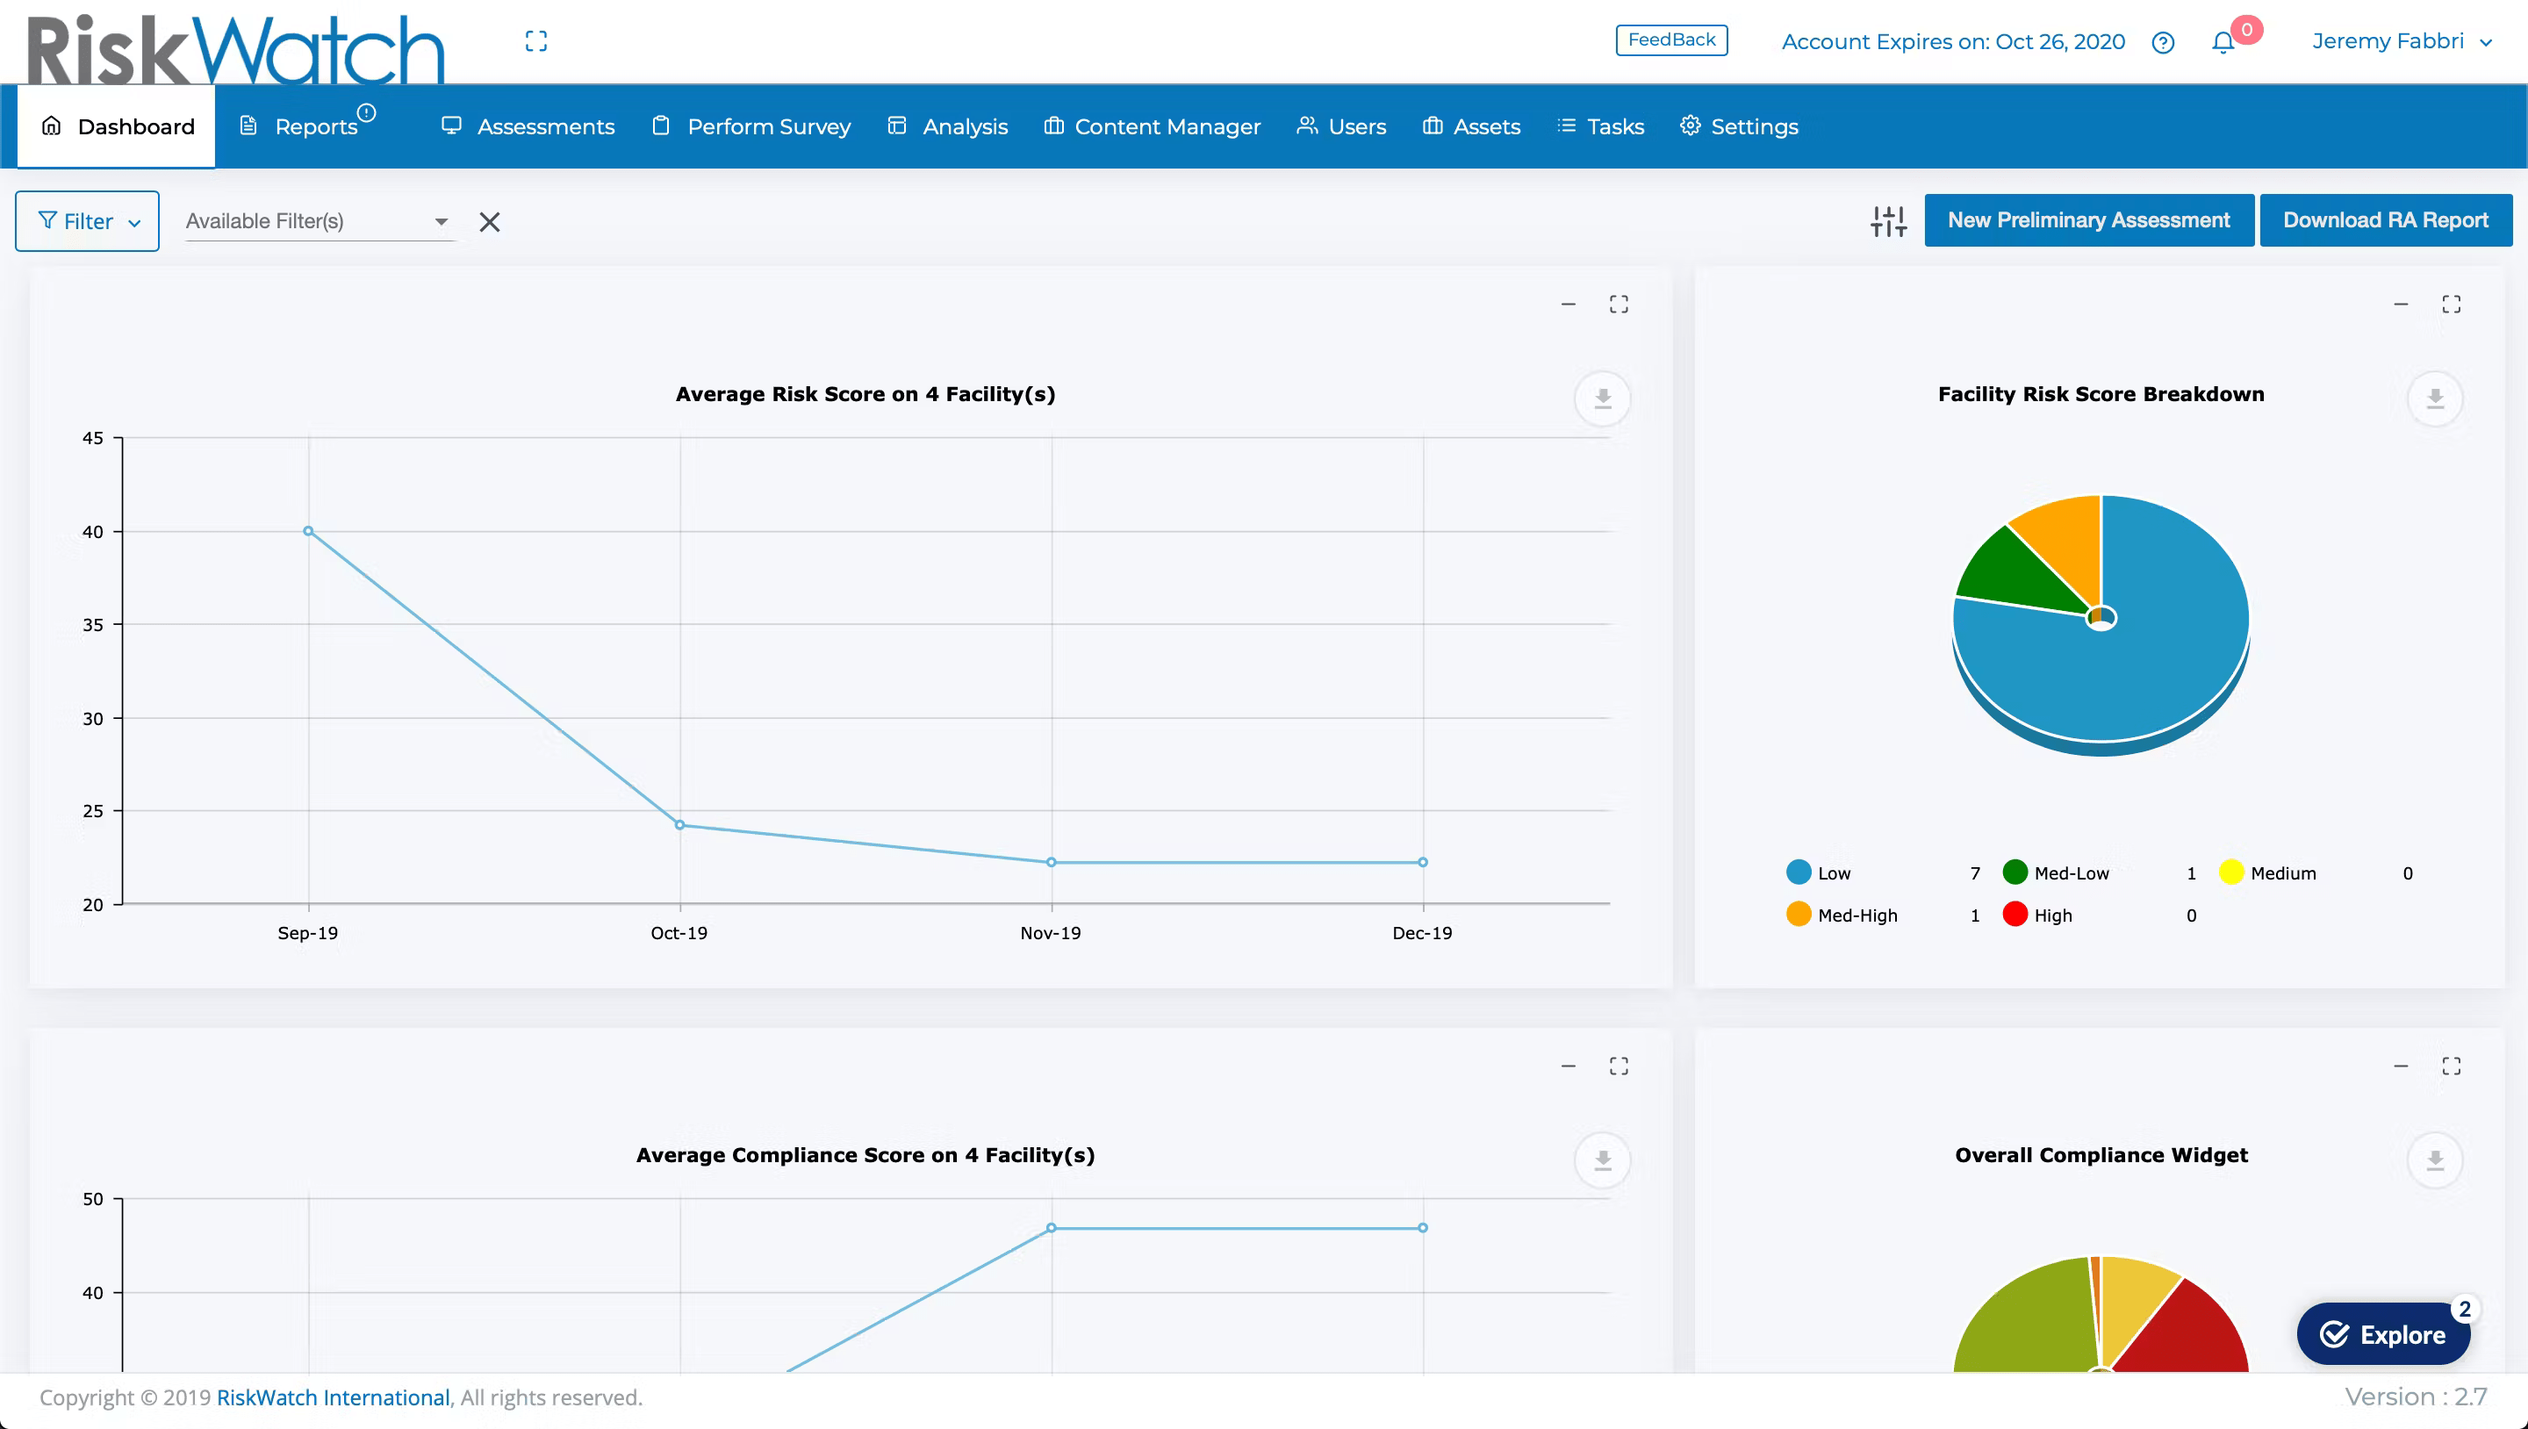Click the New Preliminary Assessment button
2528x1429 pixels.
[2089, 219]
